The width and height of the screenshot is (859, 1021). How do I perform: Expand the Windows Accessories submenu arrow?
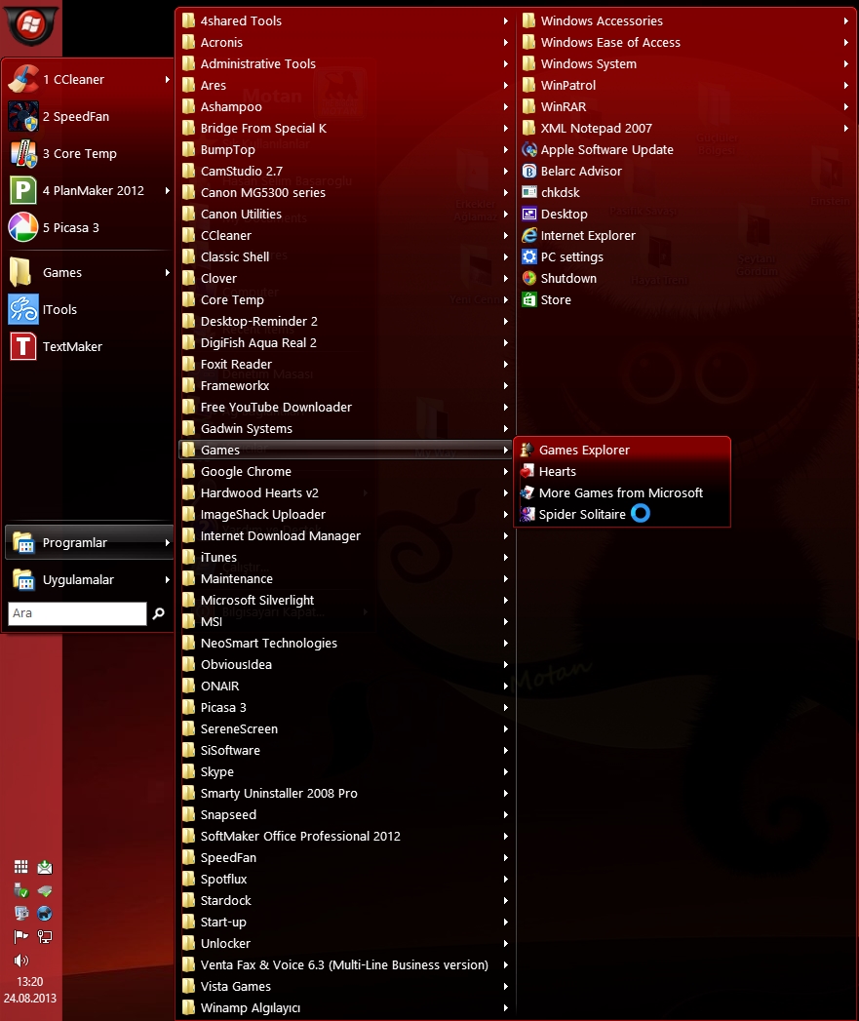[x=846, y=20]
